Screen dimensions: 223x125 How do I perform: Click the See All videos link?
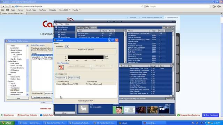tap(168, 105)
